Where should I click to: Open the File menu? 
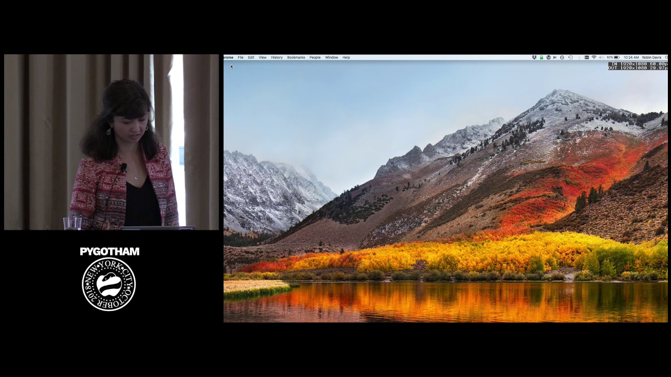point(241,57)
